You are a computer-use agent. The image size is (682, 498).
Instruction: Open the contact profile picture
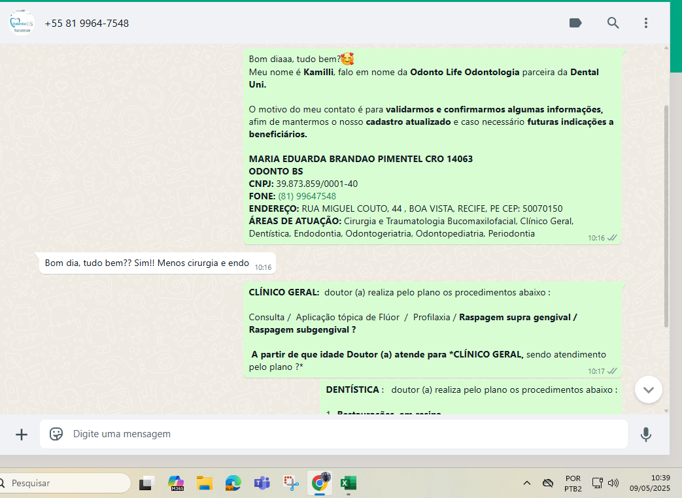pos(22,23)
